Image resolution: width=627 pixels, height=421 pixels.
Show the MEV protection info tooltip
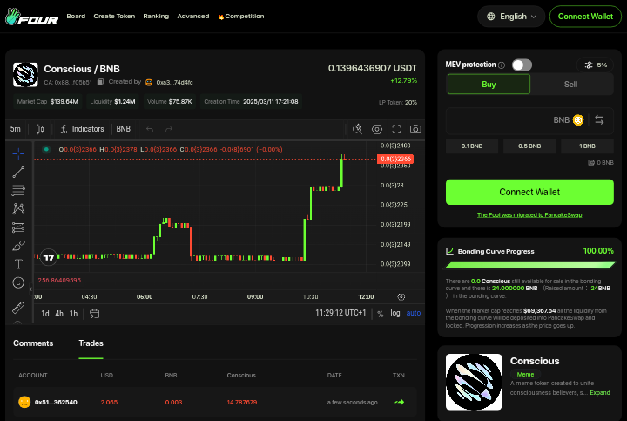(502, 65)
